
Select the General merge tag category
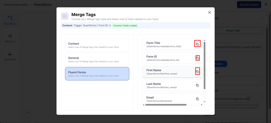click(x=97, y=59)
